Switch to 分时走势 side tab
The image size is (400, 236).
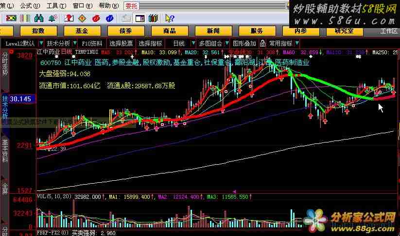tap(5, 64)
